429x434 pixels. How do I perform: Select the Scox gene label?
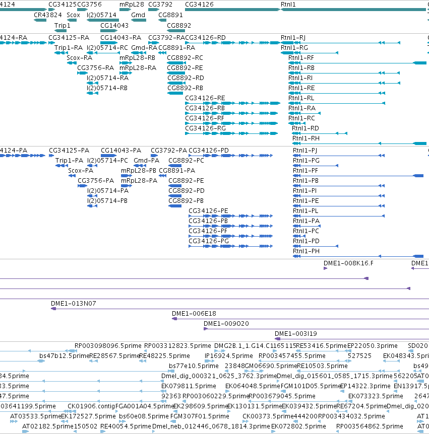(73, 15)
